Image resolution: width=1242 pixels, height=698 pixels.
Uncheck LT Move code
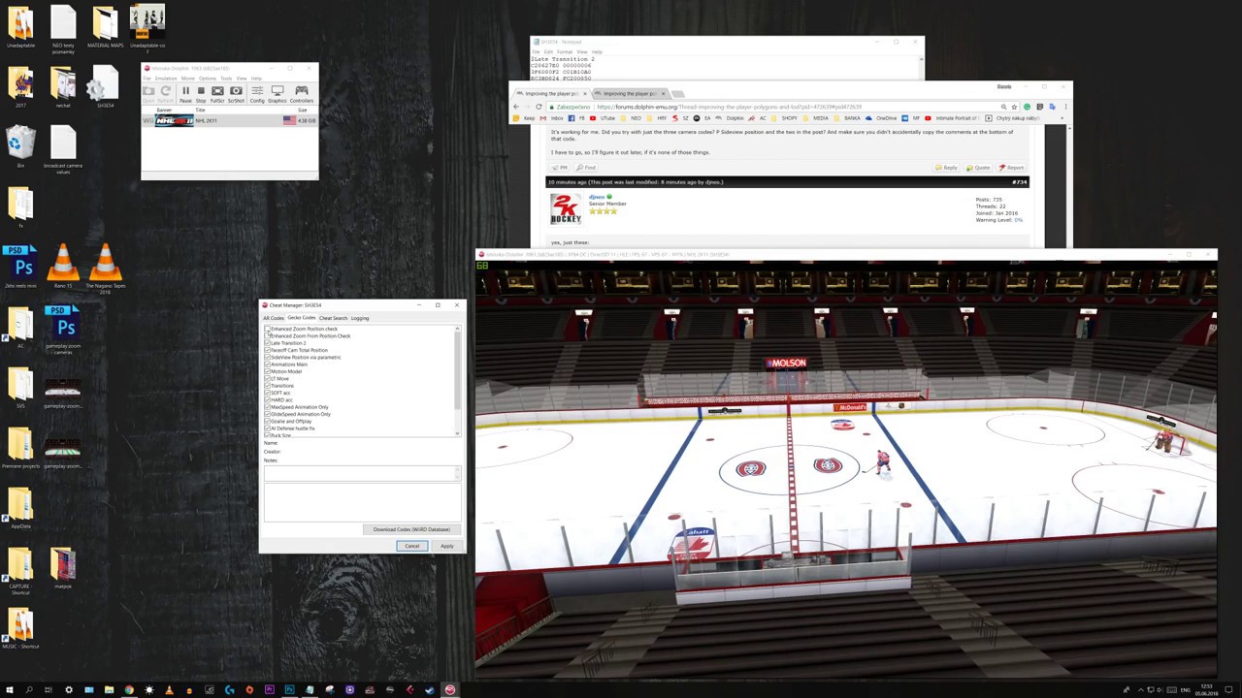[268, 378]
